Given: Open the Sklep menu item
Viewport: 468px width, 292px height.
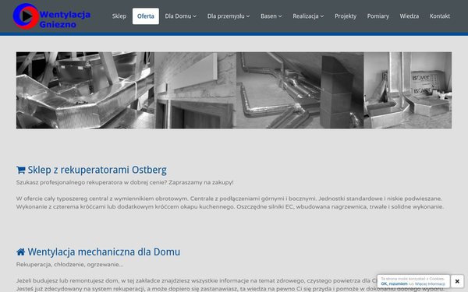Looking at the screenshot, I should 119,16.
